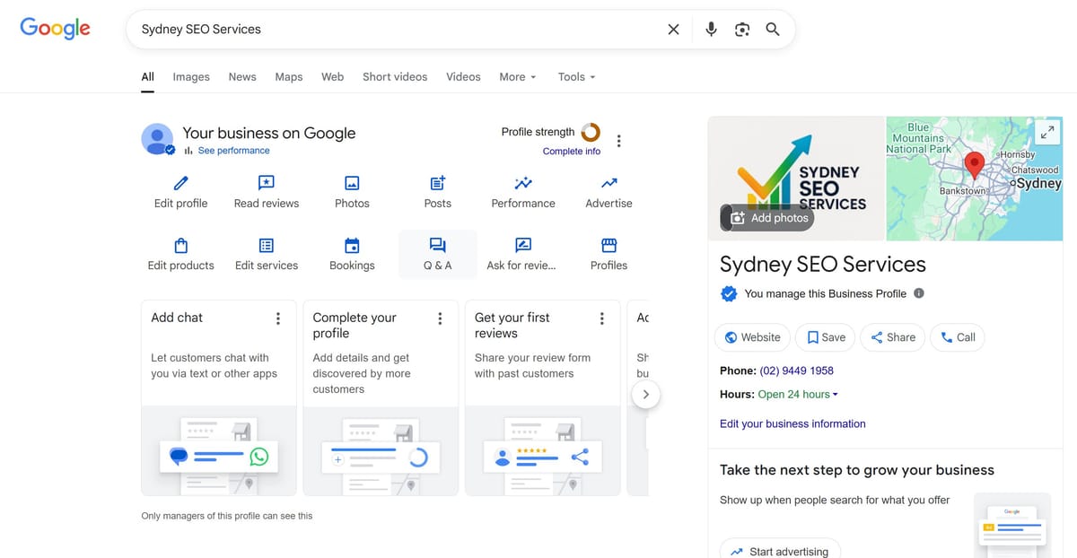Open Google Lens image search
The image size is (1077, 558).
point(742,29)
